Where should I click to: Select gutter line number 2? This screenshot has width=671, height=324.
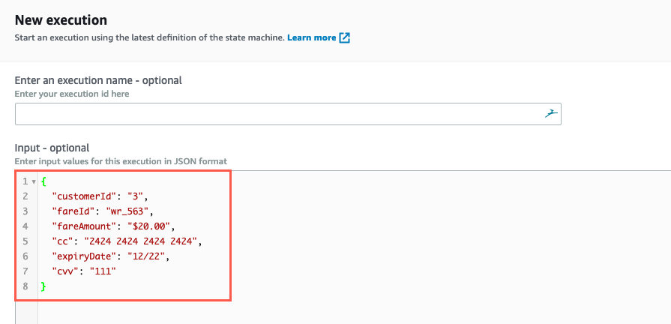pos(25,196)
